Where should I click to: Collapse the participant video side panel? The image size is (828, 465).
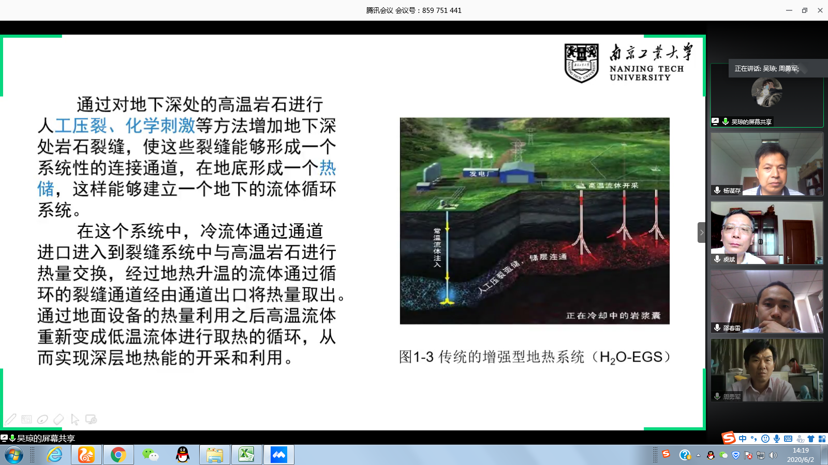(x=701, y=233)
